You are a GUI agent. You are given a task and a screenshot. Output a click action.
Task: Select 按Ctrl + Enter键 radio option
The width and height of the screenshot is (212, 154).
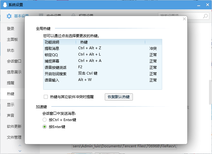tap(45, 120)
